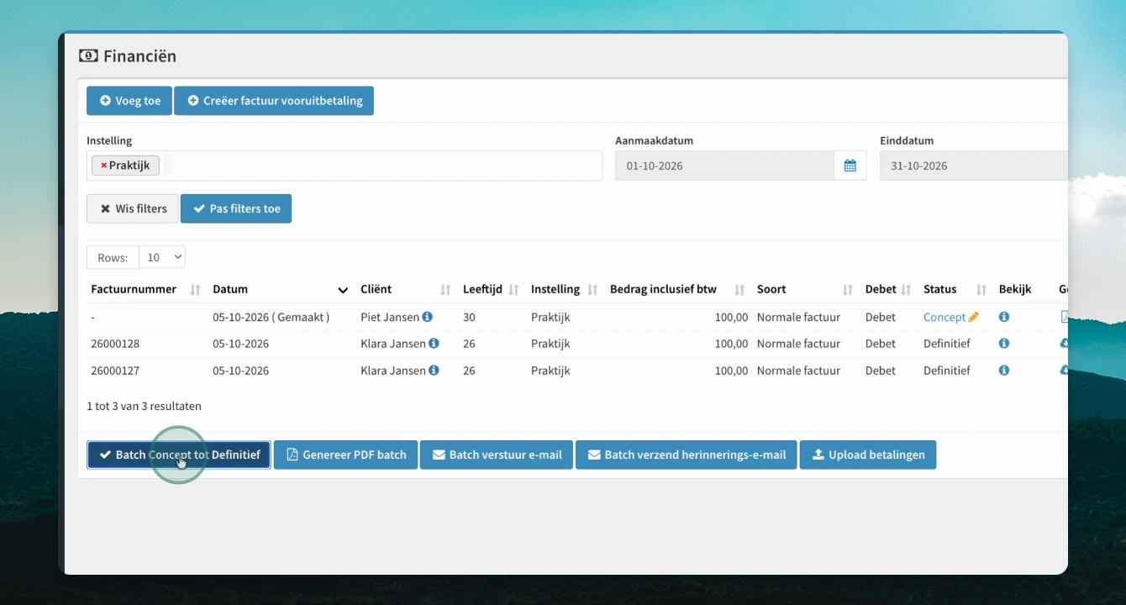Image resolution: width=1126 pixels, height=605 pixels.
Task: Clear filters using Wis filters
Action: pos(133,208)
